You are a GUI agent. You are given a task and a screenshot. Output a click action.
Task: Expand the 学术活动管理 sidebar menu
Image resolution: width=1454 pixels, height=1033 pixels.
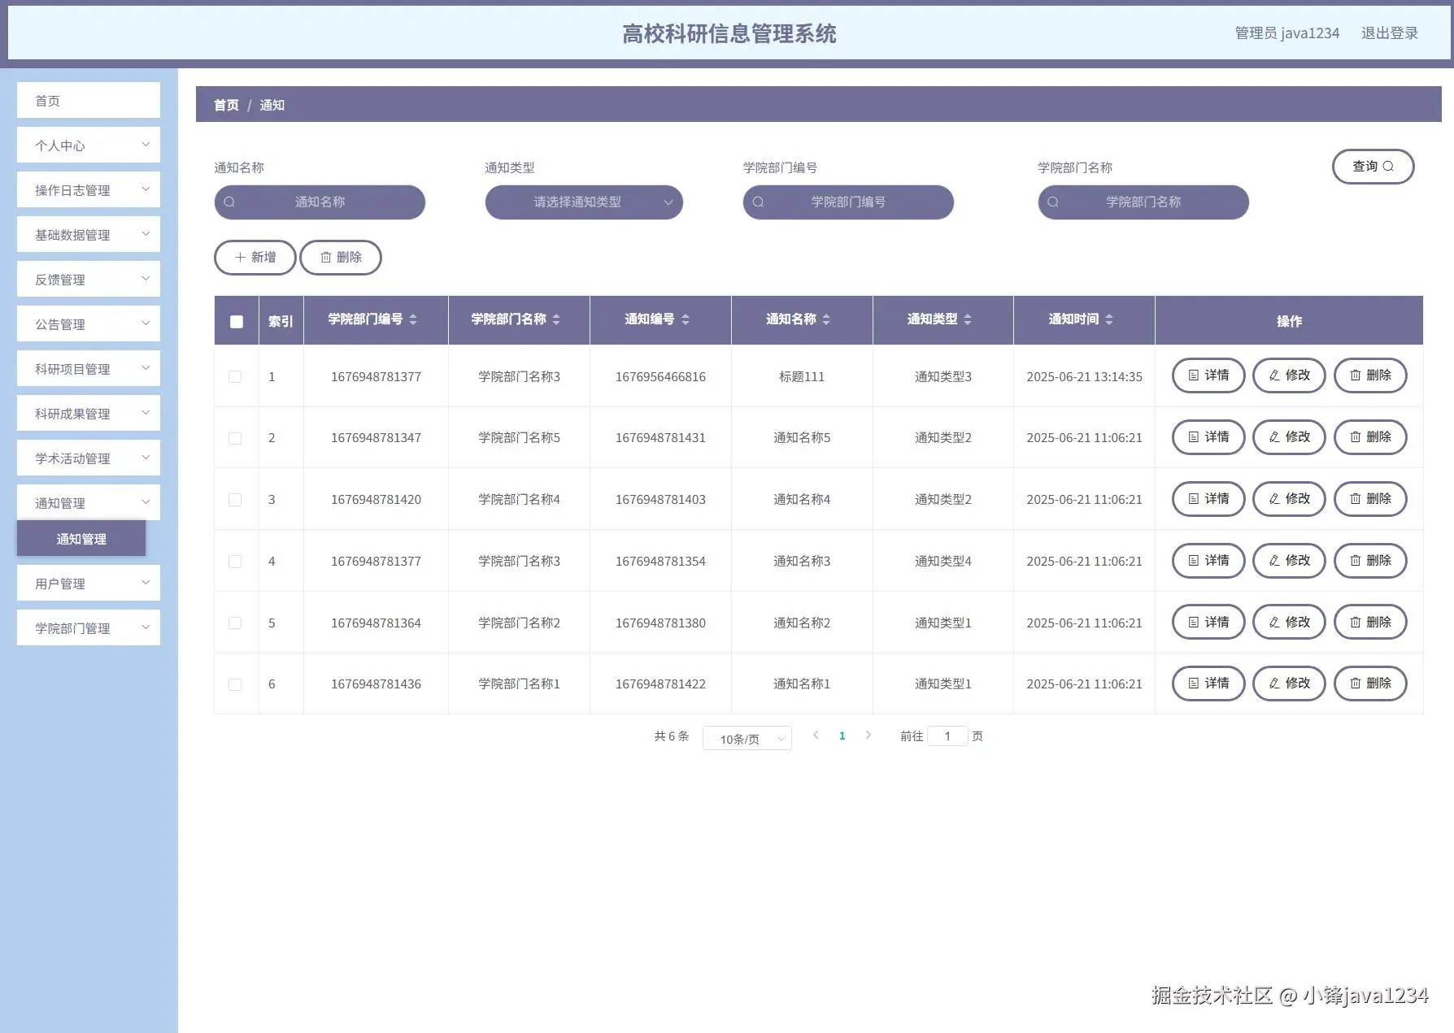(x=89, y=458)
